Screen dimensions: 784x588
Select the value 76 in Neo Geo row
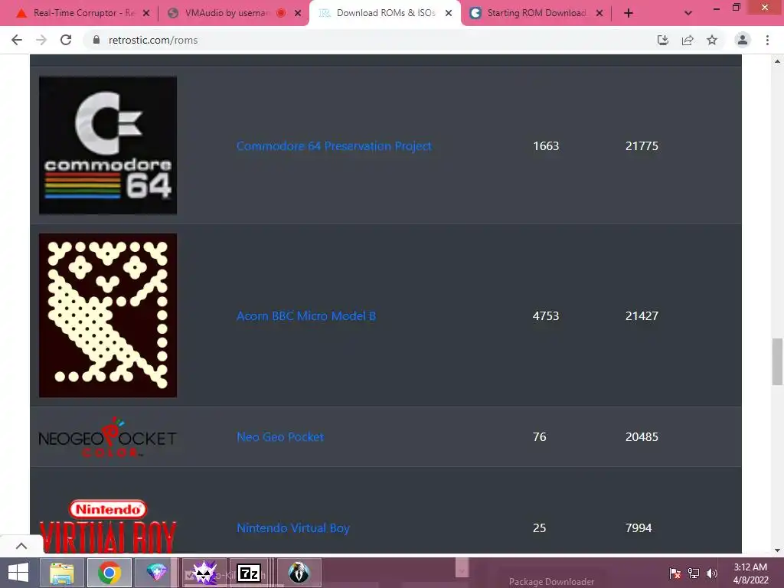[540, 437]
